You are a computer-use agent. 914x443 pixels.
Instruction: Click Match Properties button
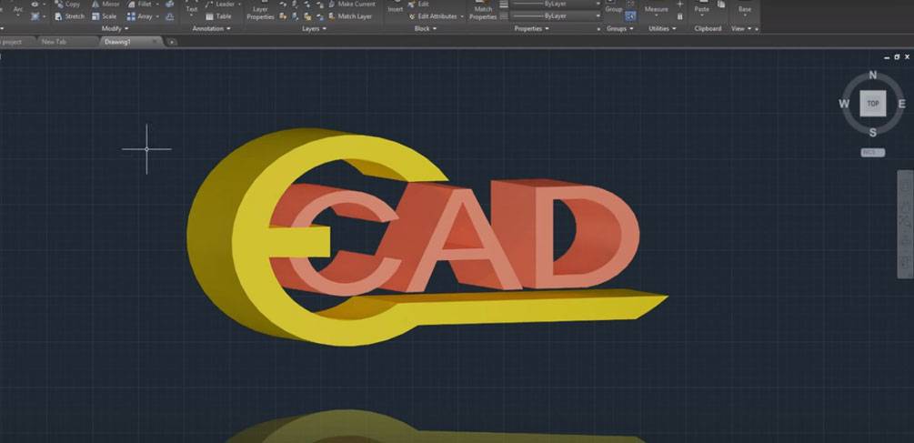click(483, 12)
